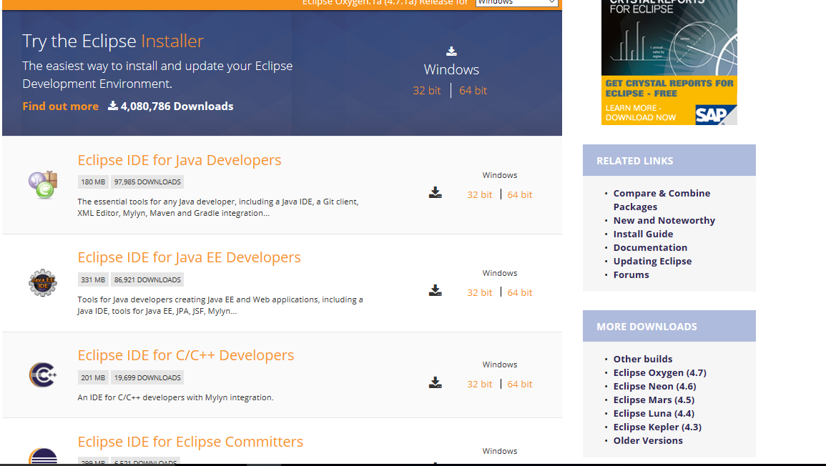Open Eclipse IDE for C/C++ Developers title
Screen dimensions: 826x466
pos(185,355)
